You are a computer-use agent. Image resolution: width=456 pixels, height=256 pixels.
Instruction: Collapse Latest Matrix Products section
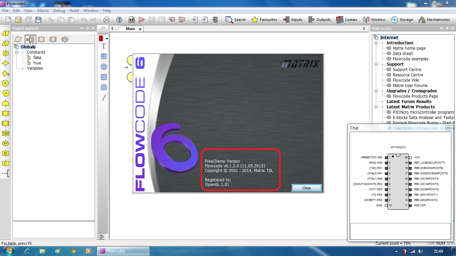[x=376, y=107]
